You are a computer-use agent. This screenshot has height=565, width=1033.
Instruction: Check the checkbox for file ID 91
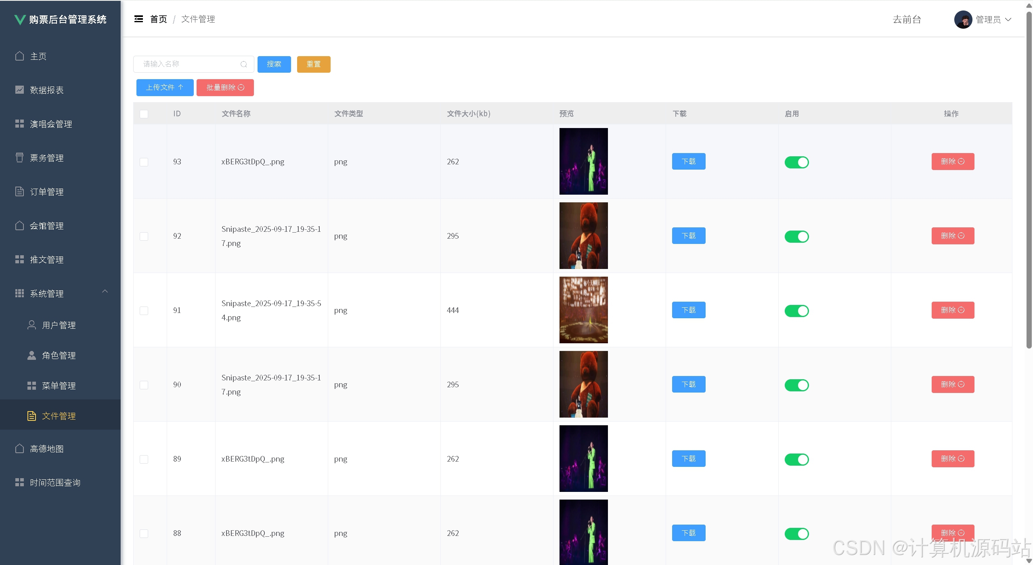pyautogui.click(x=144, y=311)
